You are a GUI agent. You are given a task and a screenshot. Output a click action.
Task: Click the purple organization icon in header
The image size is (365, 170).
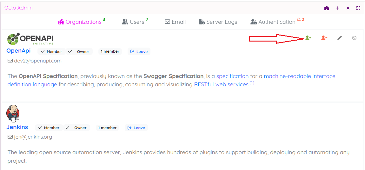click(x=326, y=8)
